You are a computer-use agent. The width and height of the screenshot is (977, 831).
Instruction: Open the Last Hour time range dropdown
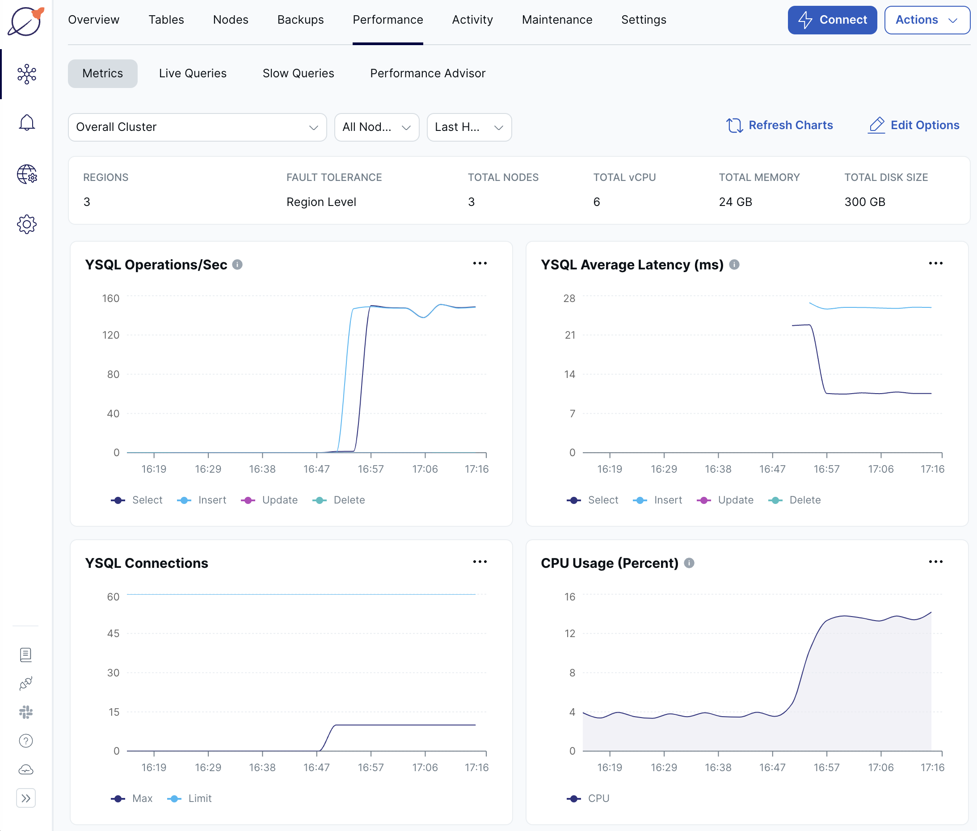click(469, 127)
